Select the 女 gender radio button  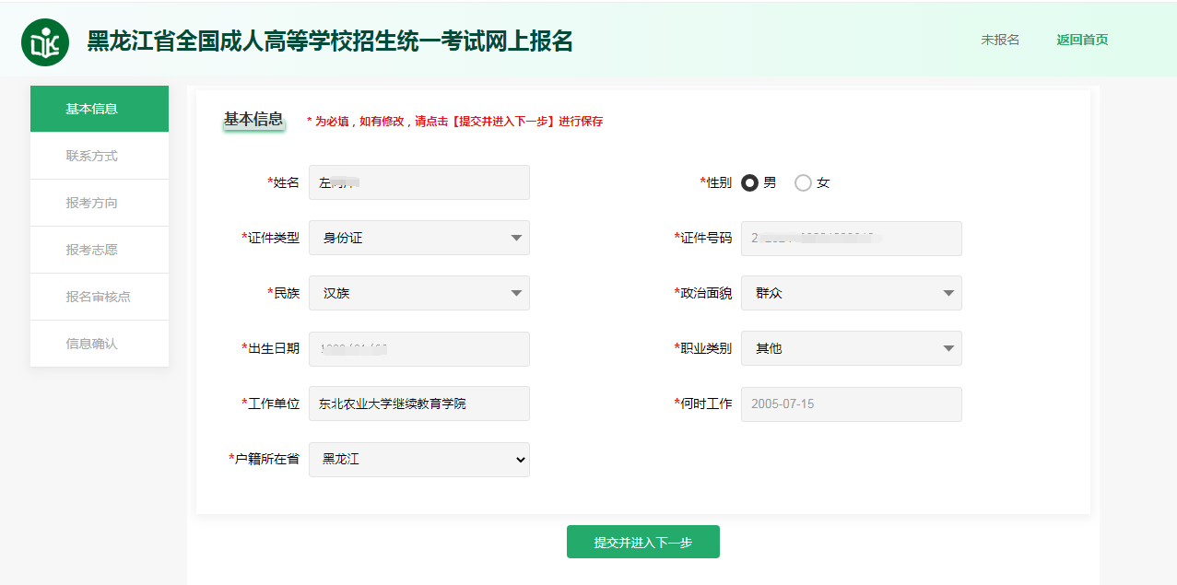click(x=803, y=183)
